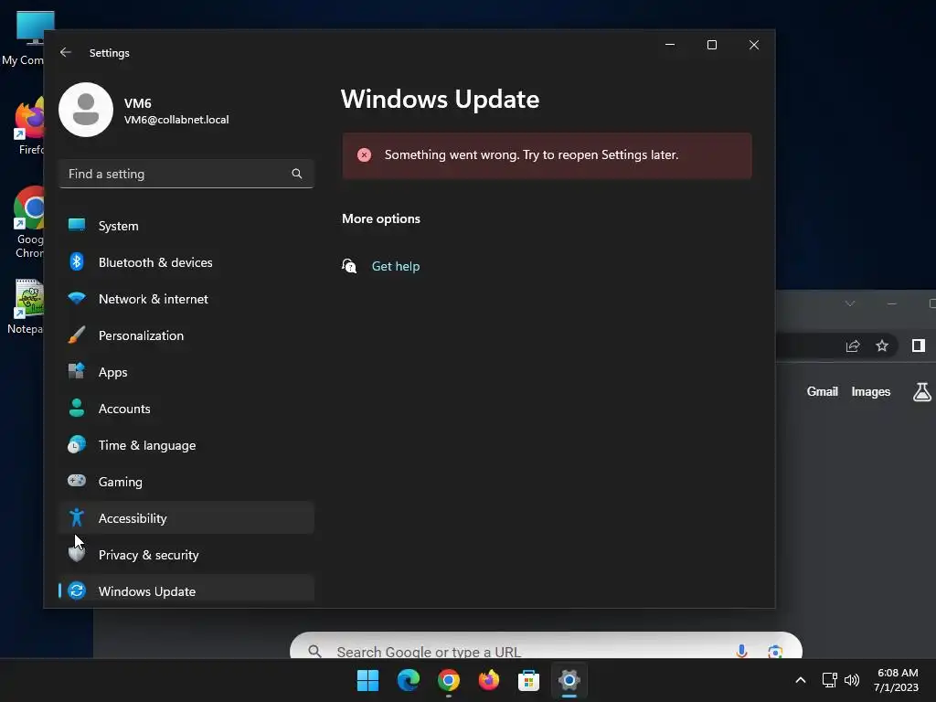Maximize the Settings window
Screen dimensions: 936x702
[711, 45]
